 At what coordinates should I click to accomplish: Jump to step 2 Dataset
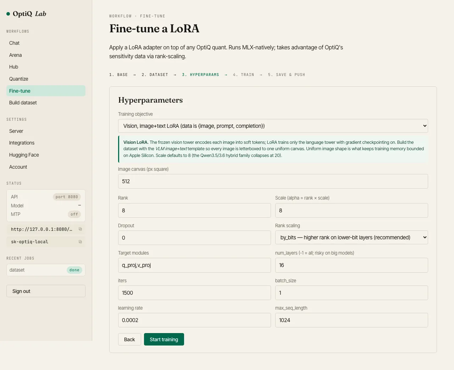(x=155, y=75)
